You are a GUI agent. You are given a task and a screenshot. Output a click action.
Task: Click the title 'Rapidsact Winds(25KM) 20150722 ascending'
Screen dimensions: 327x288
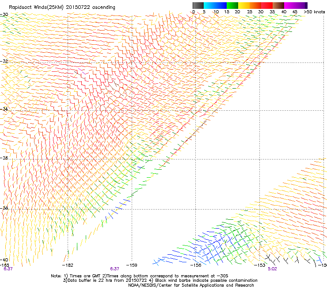tap(62, 8)
